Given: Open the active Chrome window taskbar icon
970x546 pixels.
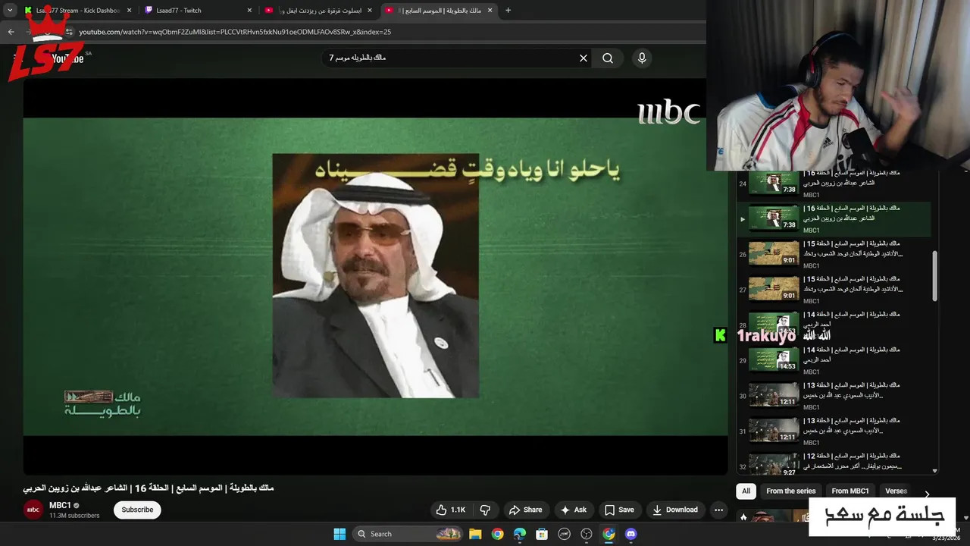Looking at the screenshot, I should [609, 534].
